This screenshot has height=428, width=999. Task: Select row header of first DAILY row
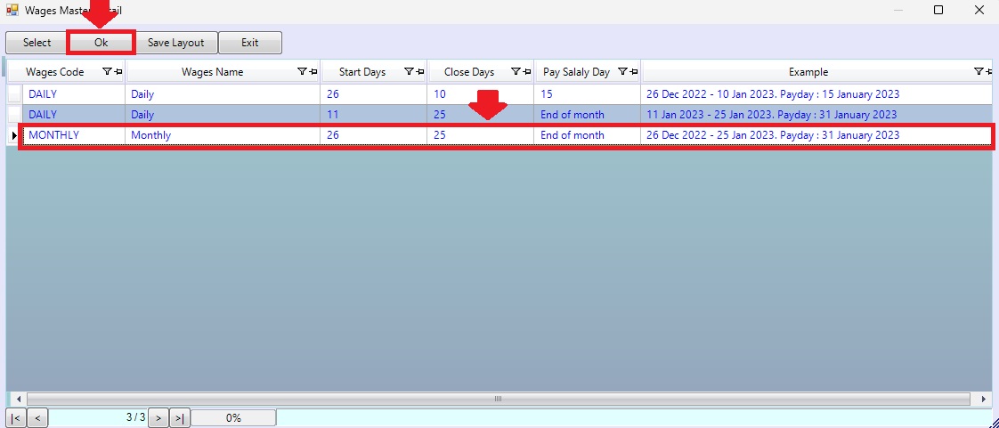(14, 93)
